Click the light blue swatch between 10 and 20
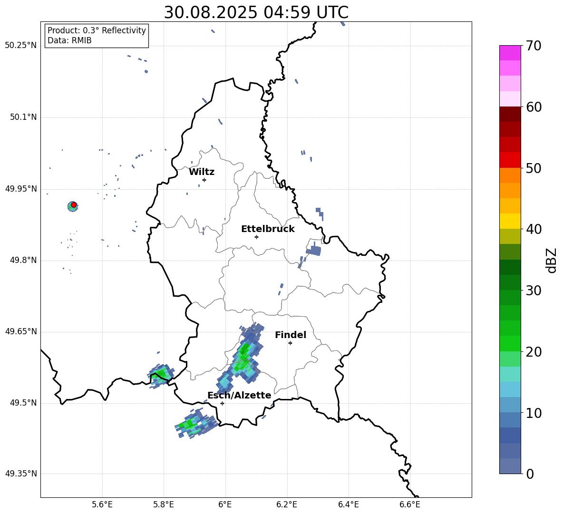This screenshot has height=514, width=563. click(510, 389)
